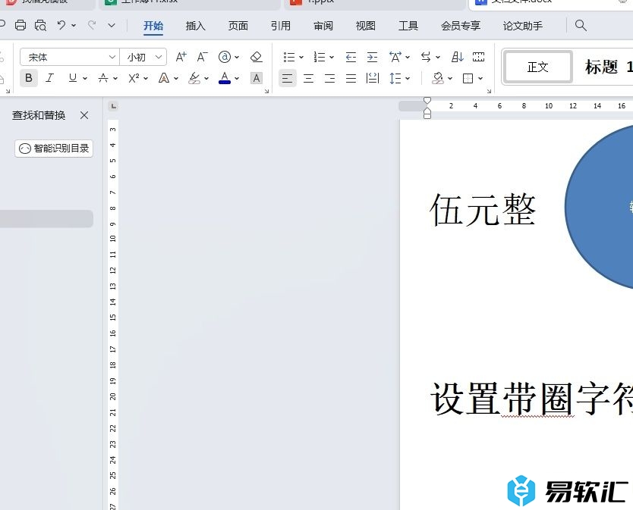Click the text direction swap icon
Image resolution: width=633 pixels, height=510 pixels.
coord(426,57)
